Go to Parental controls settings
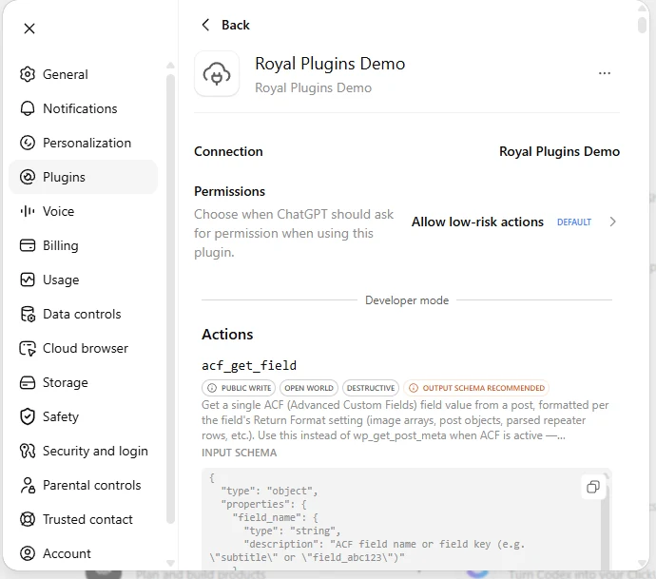Image resolution: width=656 pixels, height=579 pixels. tap(83, 485)
